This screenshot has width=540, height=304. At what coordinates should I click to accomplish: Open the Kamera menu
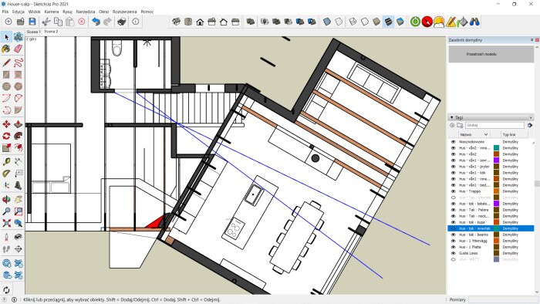[52, 12]
